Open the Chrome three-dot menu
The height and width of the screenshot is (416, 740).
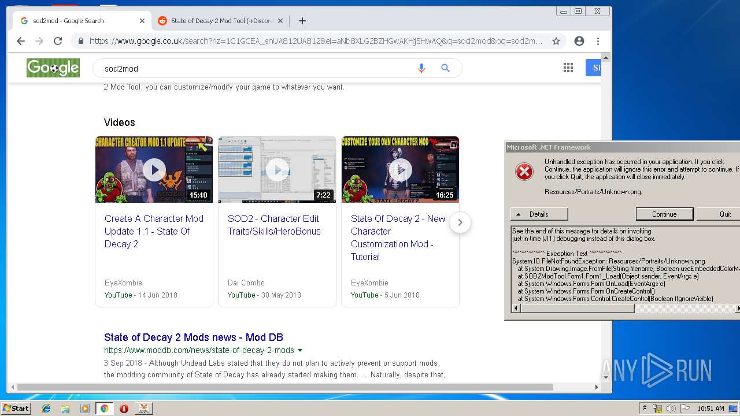598,41
